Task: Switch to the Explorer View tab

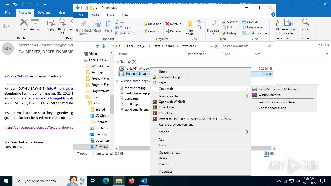Action: click(125, 15)
